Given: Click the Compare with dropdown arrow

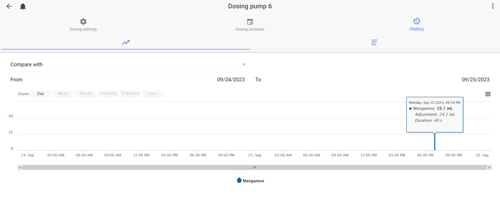Looking at the screenshot, I should (x=244, y=65).
